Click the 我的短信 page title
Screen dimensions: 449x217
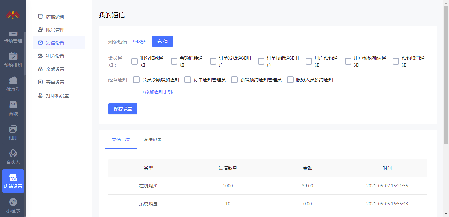(112, 15)
